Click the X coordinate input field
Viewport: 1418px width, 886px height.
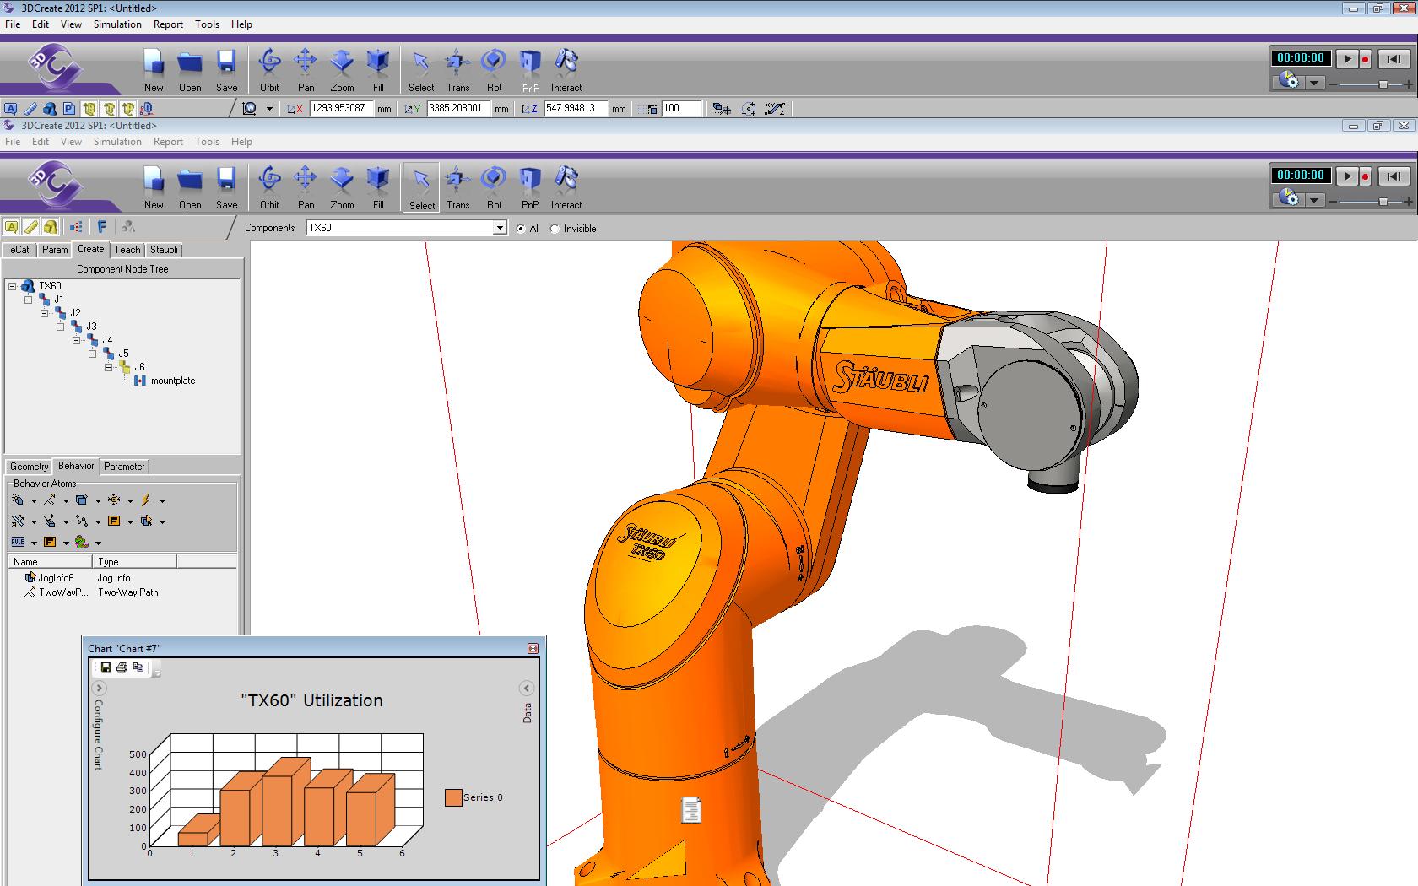point(342,108)
